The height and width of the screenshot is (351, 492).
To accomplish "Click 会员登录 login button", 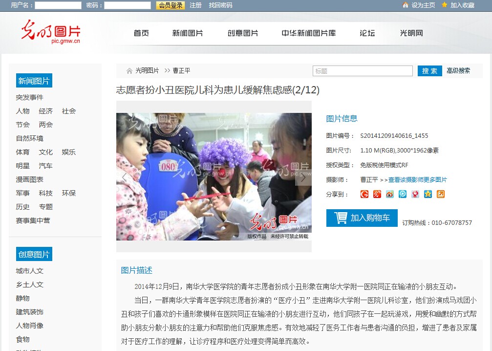I will 171,5.
